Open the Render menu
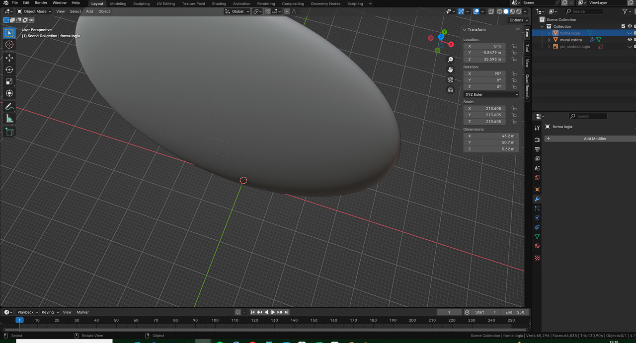The image size is (636, 343). [x=41, y=3]
